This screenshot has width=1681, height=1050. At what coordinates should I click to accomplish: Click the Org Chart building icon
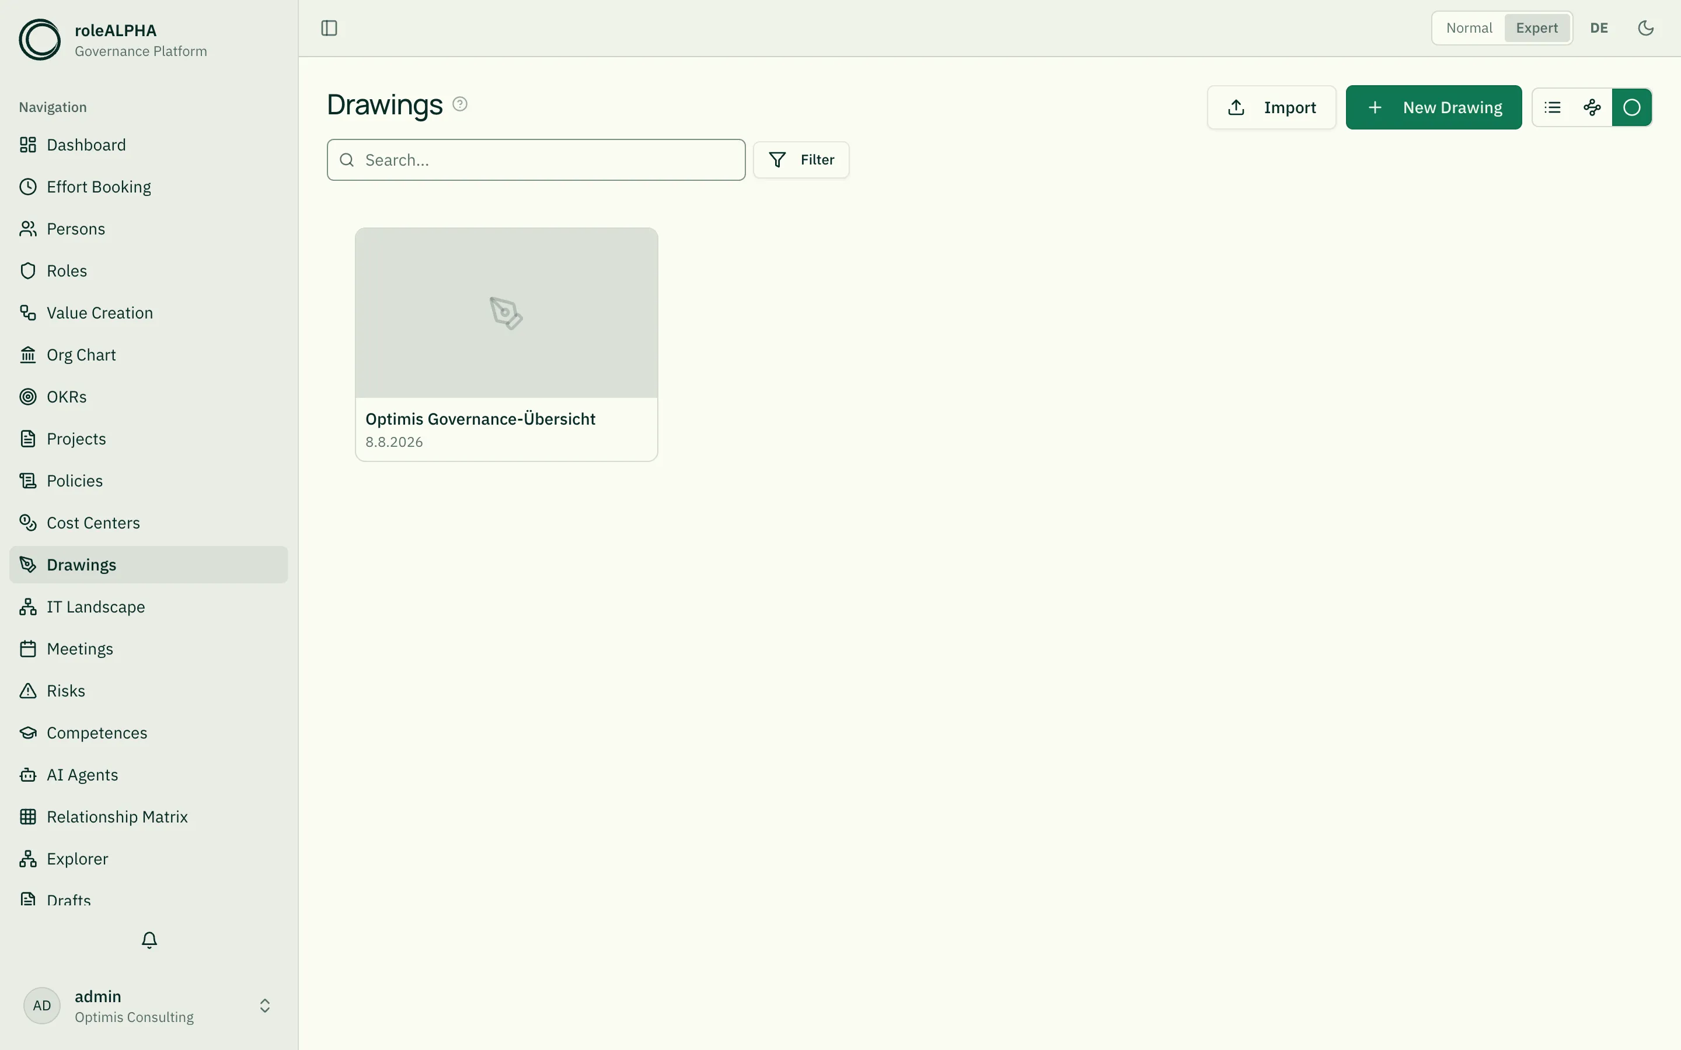pos(28,355)
